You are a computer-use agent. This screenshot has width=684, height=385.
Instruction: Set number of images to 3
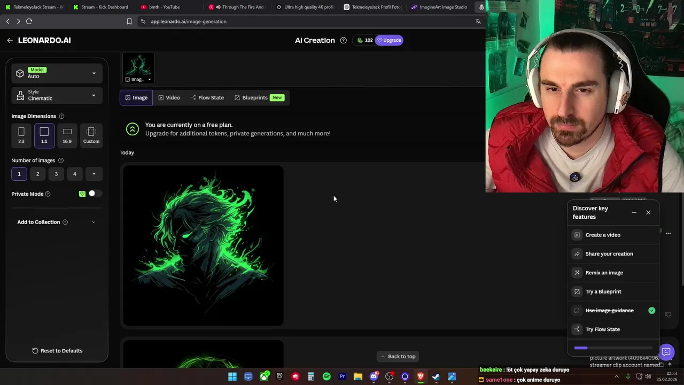[x=56, y=174]
